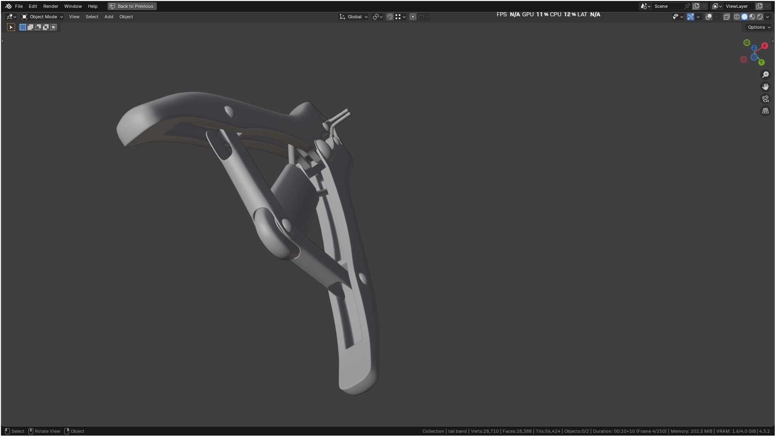Choose the Subtract selection mode icon
776x437 pixels.
coord(38,27)
